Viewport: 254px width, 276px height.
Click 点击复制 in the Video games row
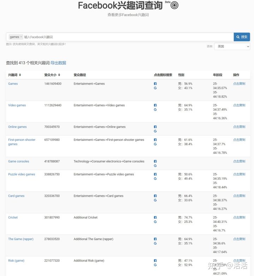(239, 105)
